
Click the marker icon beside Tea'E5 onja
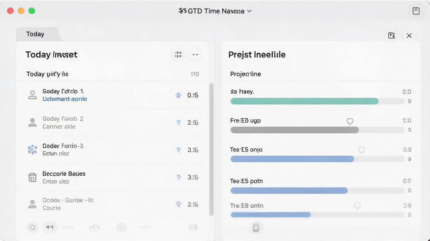click(x=362, y=150)
